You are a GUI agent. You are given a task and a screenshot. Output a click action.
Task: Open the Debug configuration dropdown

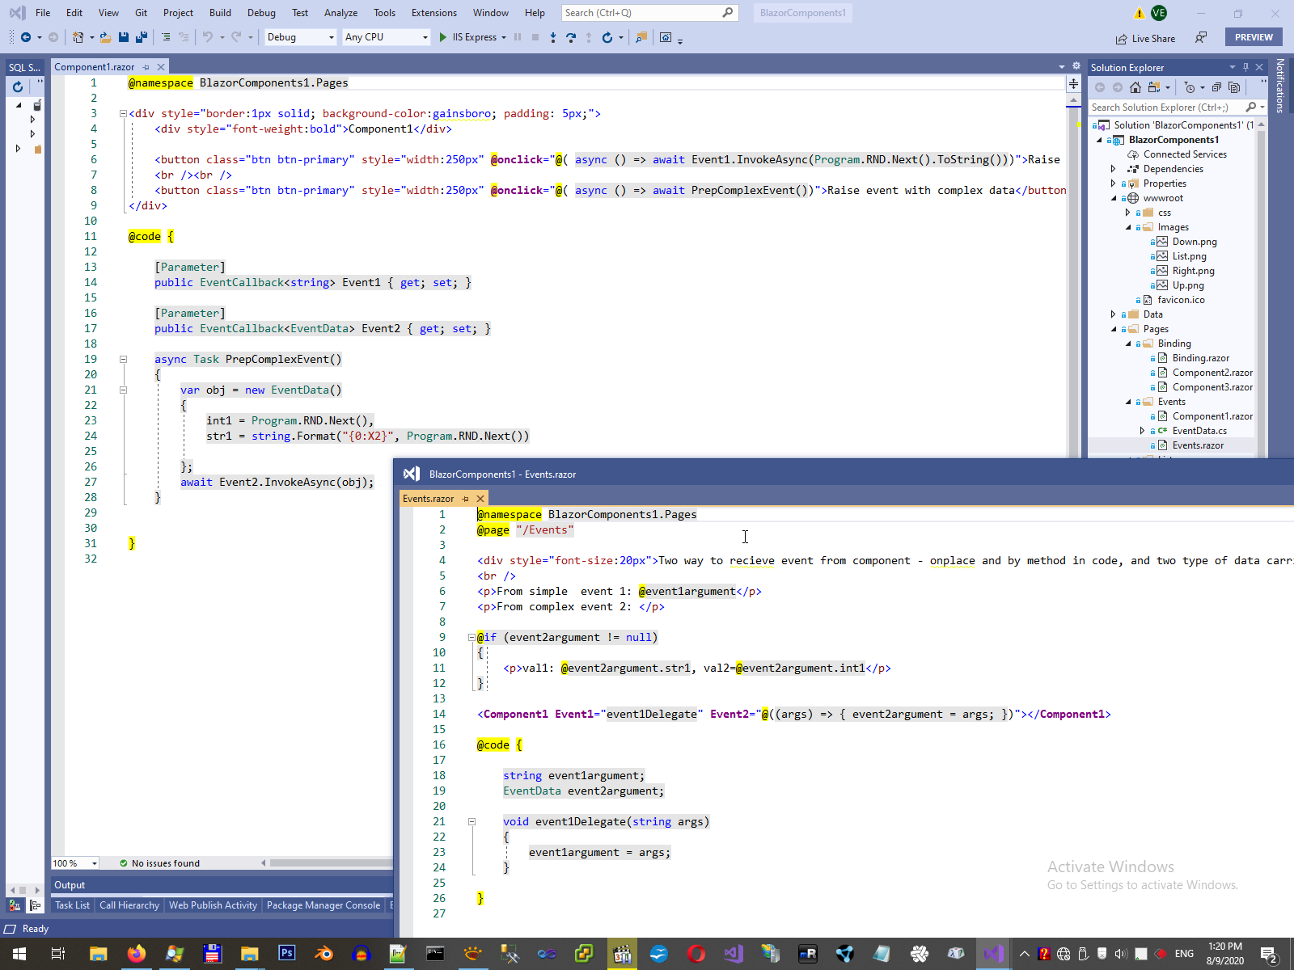coord(300,37)
